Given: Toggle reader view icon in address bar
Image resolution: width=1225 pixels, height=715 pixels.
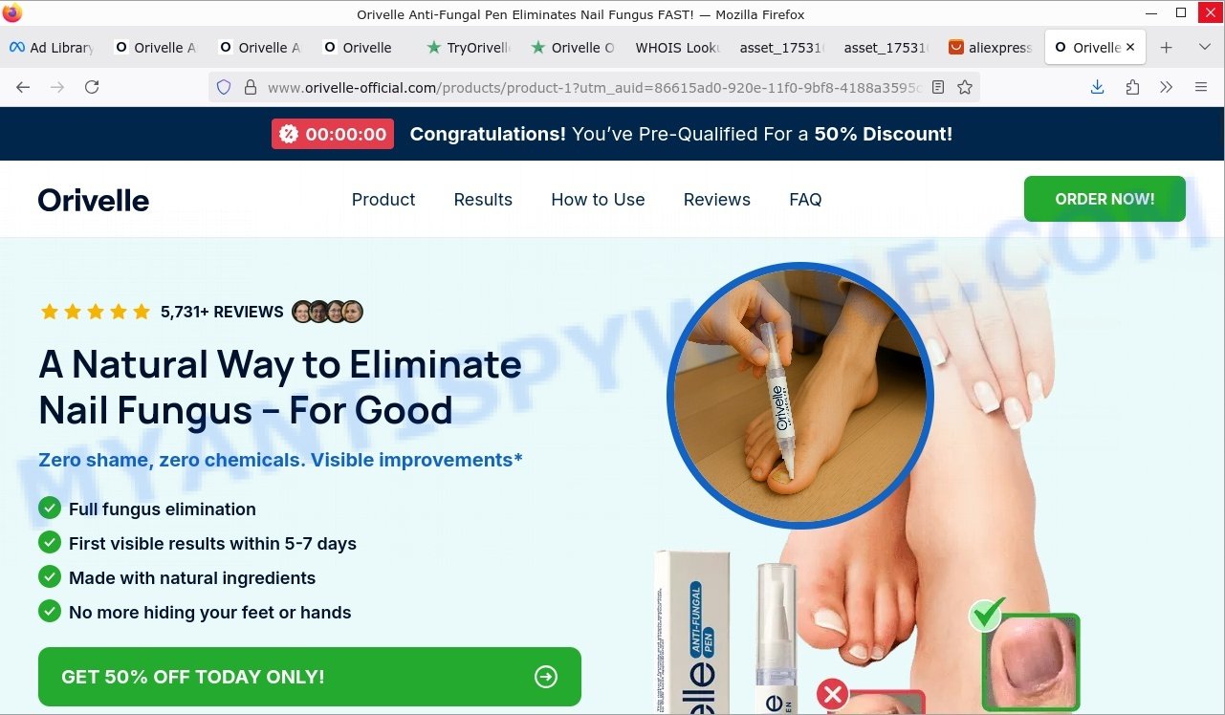Looking at the screenshot, I should coord(938,87).
